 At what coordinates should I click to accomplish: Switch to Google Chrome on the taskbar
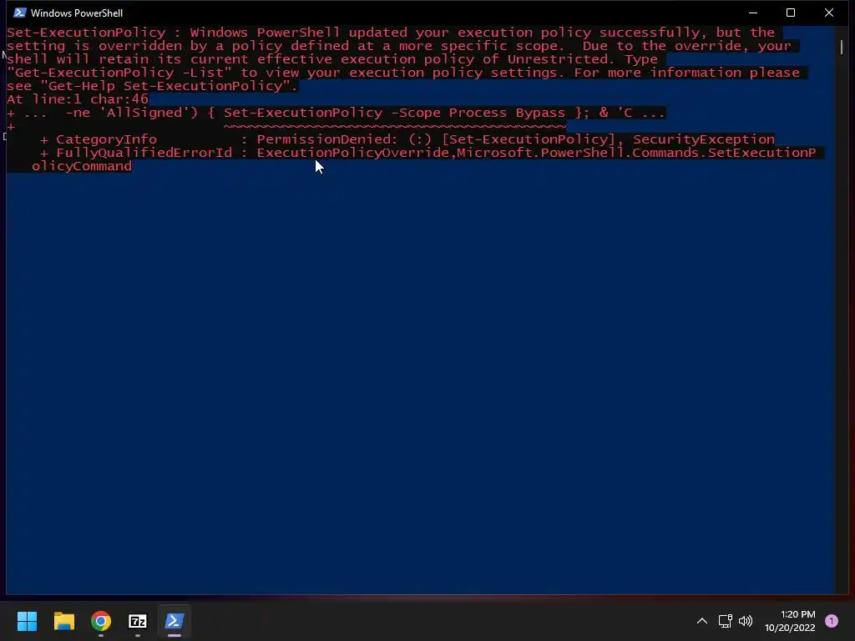pos(101,621)
